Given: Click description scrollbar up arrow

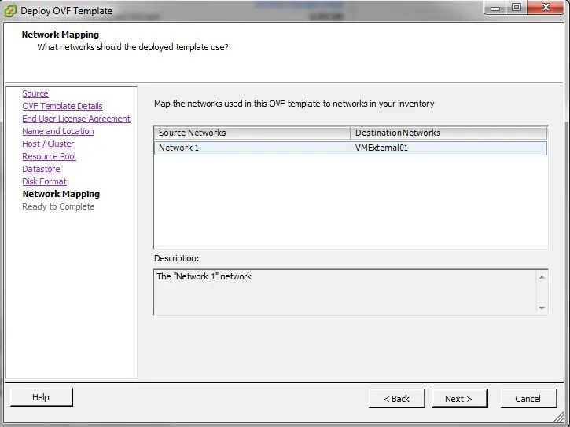Looking at the screenshot, I should click(x=542, y=277).
